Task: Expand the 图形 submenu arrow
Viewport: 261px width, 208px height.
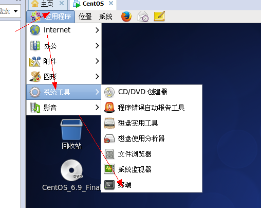Action: click(97, 76)
